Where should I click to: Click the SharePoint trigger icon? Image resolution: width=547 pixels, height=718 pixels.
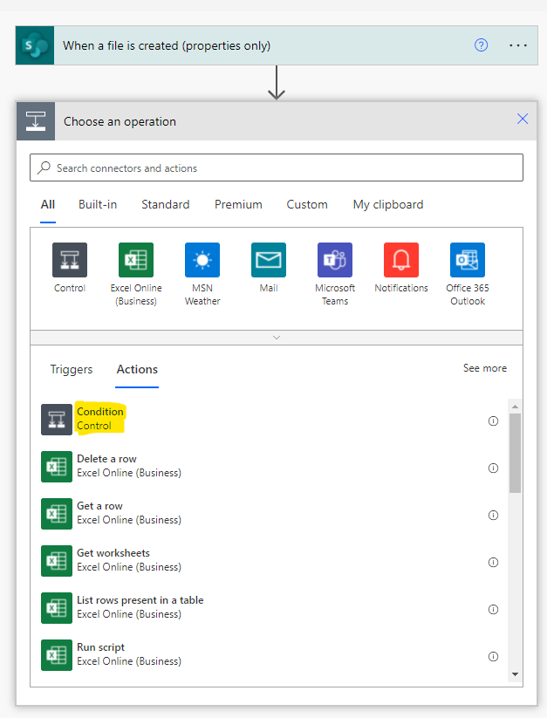35,45
